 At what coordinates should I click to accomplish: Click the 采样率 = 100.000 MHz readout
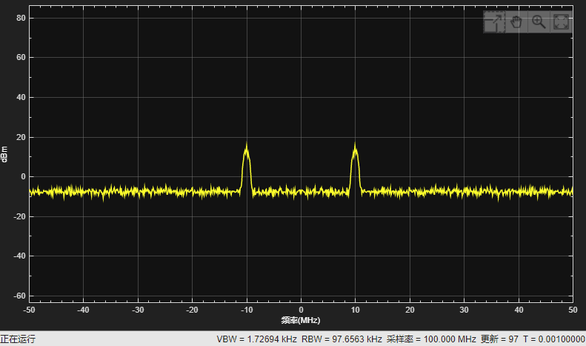pyautogui.click(x=431, y=339)
